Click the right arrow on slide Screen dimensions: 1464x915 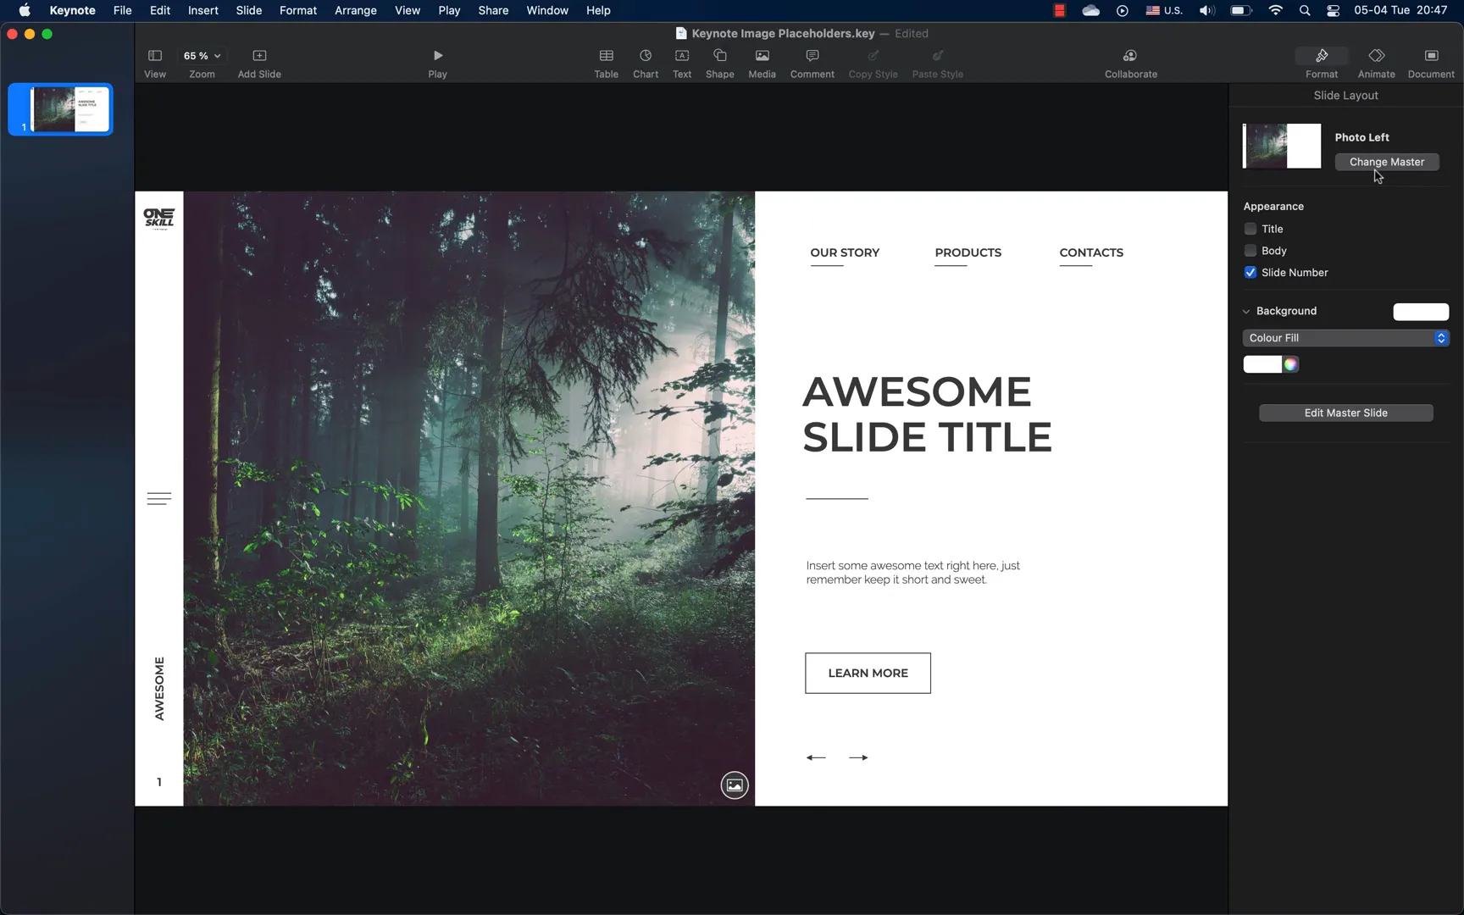[x=858, y=757]
